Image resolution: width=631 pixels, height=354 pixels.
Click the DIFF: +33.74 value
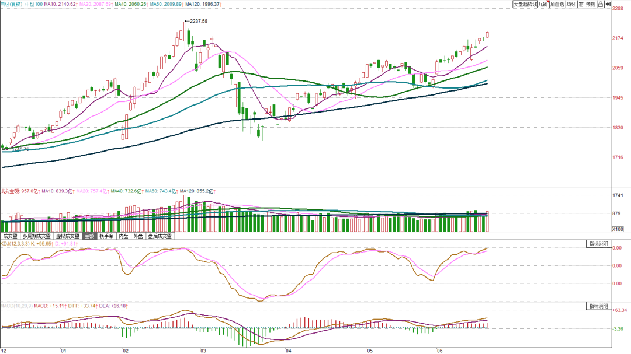coord(82,306)
